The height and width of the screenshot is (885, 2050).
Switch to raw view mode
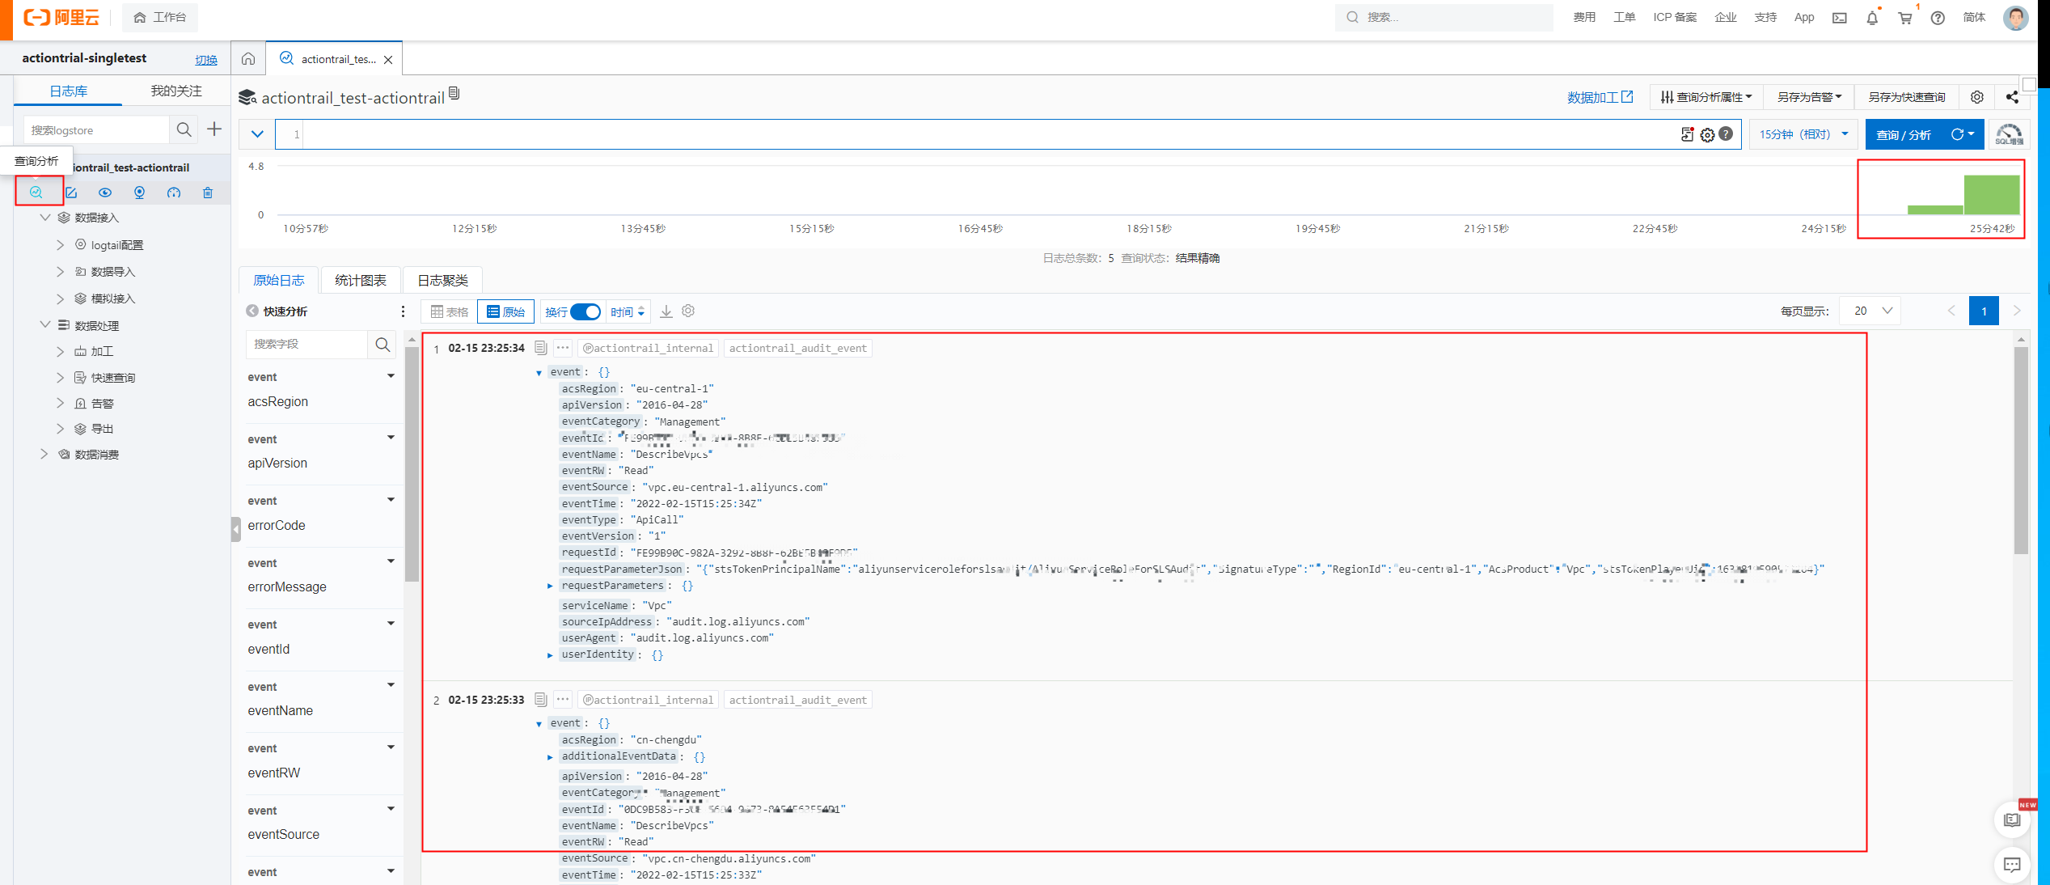[505, 311]
